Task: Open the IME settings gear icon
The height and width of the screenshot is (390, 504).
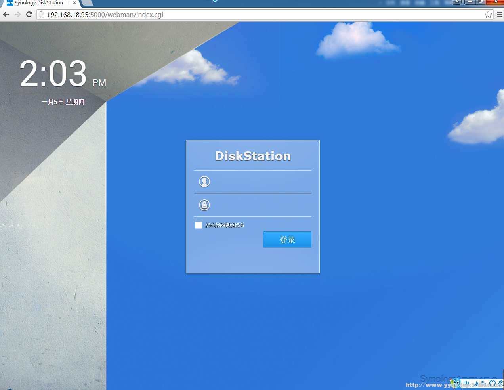Action: pyautogui.click(x=500, y=384)
